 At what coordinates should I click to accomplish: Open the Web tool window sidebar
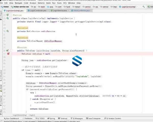coord(1,111)
